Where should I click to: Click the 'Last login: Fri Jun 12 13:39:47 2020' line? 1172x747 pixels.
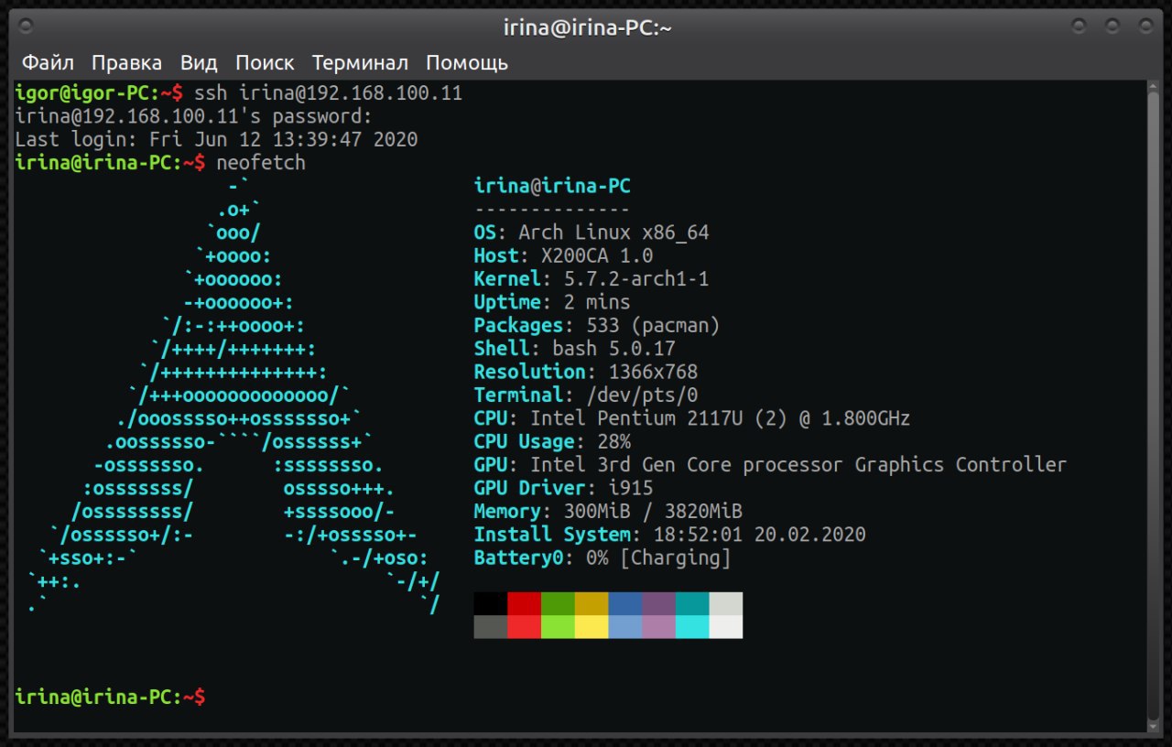tap(216, 139)
